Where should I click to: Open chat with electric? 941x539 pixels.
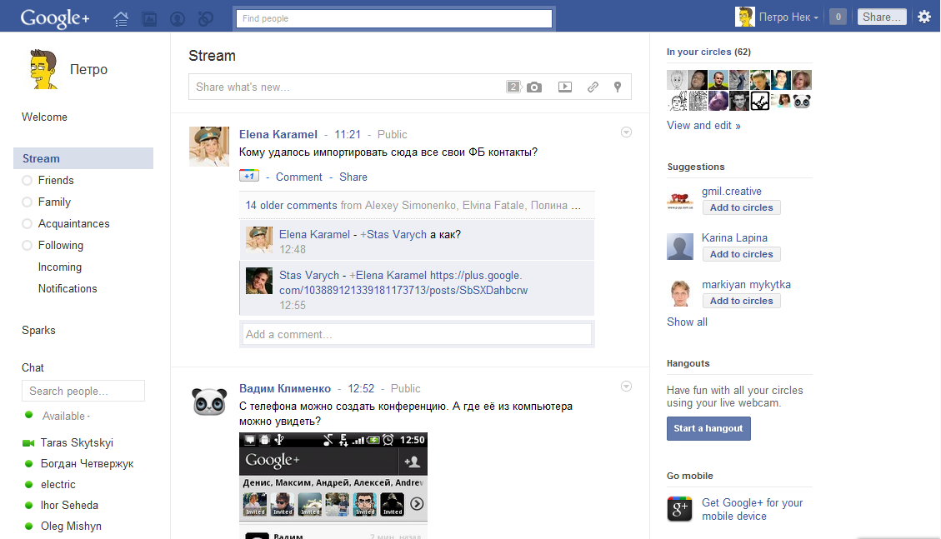pyautogui.click(x=58, y=485)
